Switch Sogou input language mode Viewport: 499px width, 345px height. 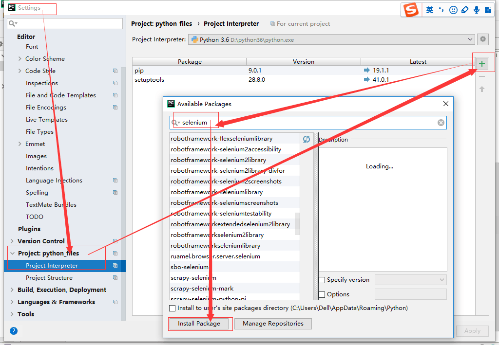pos(430,10)
